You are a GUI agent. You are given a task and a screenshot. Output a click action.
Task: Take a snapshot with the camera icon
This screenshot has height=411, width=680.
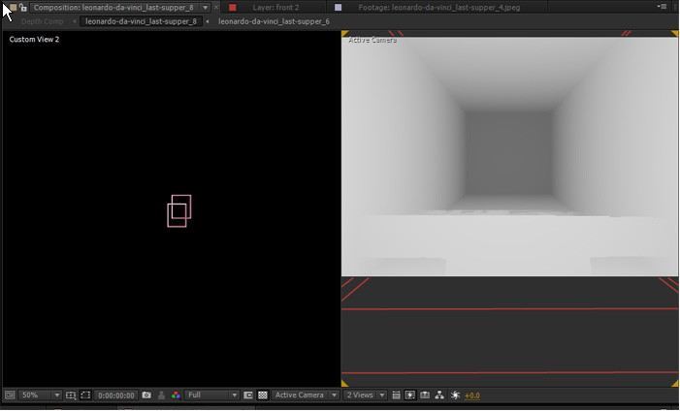coord(146,395)
